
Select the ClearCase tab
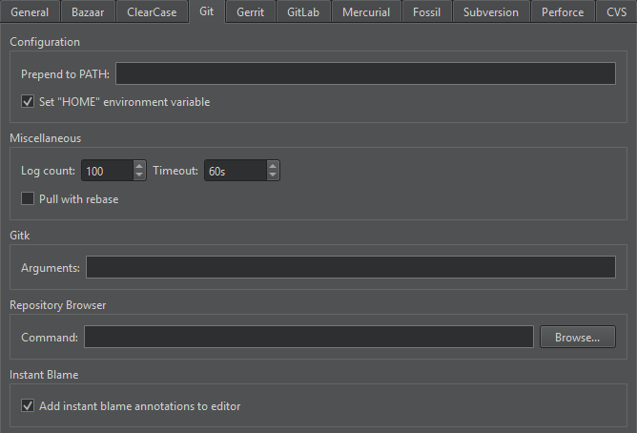(x=152, y=12)
